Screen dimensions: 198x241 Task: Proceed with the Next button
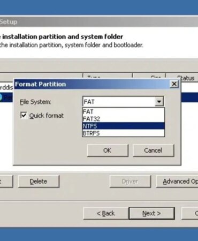coord(151,213)
